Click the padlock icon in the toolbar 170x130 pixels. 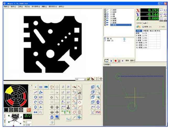[x=52, y=117]
